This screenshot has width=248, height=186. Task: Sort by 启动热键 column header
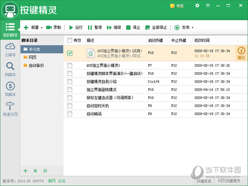(x=158, y=41)
